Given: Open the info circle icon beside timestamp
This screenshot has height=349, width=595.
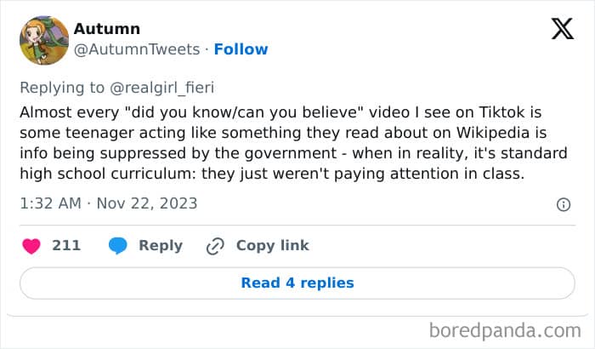Looking at the screenshot, I should (x=563, y=204).
